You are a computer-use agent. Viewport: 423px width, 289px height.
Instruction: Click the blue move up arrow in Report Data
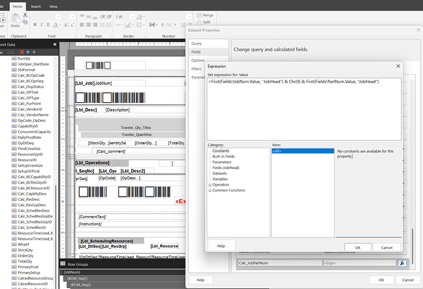pos(28,52)
